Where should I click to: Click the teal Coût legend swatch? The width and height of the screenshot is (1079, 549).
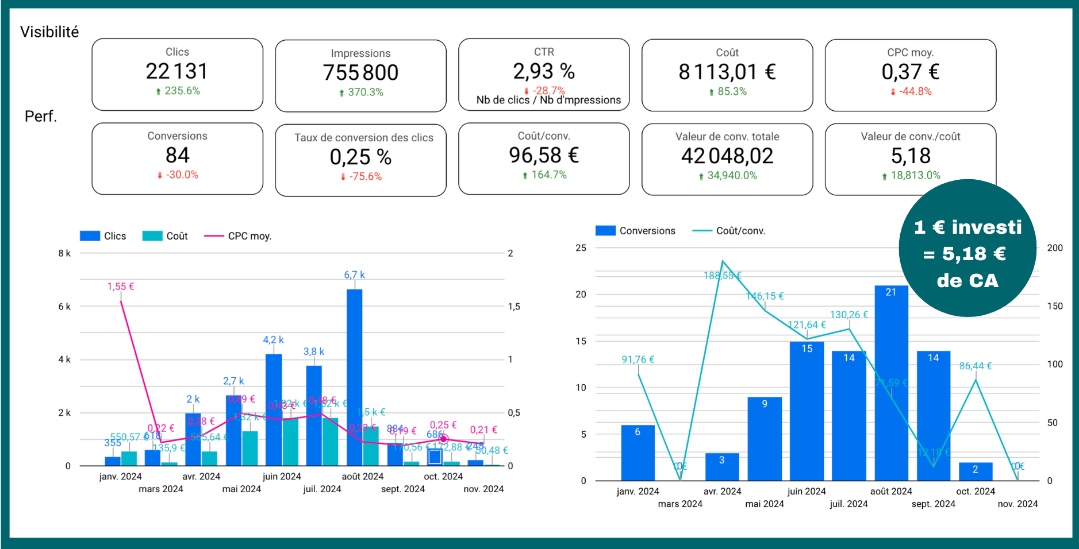[152, 236]
